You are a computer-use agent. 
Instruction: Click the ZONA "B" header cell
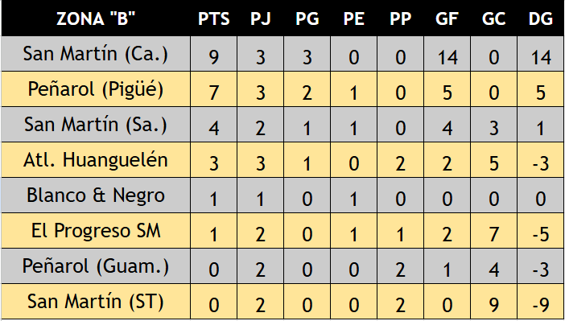coord(96,18)
